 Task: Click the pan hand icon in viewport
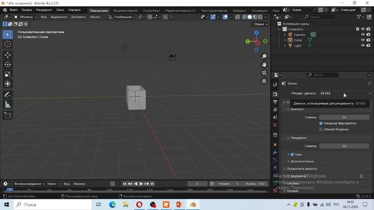[x=264, y=65]
